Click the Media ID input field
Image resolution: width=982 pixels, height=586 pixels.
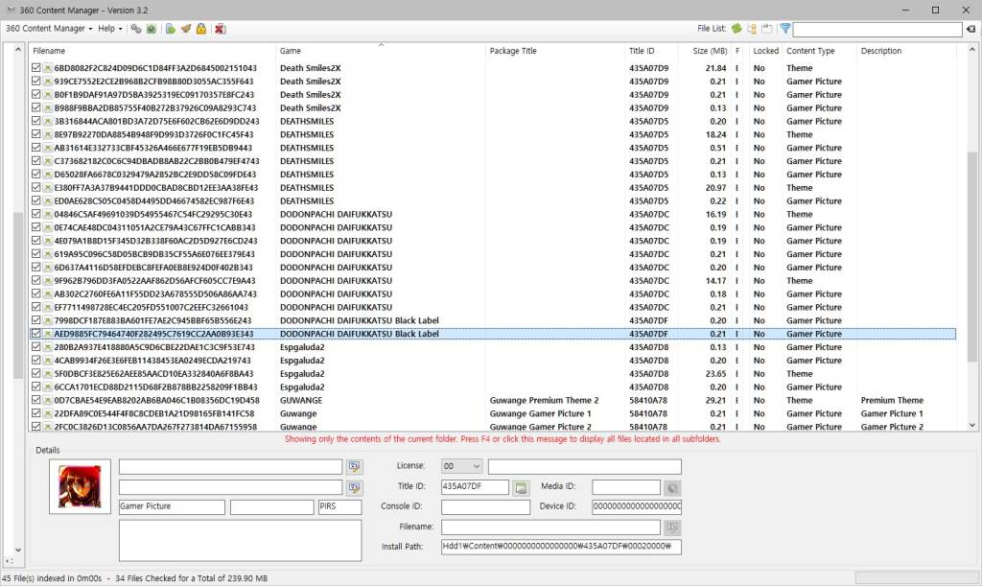626,486
